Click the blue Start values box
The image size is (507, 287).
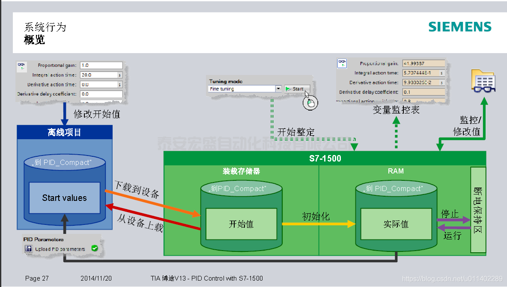(x=64, y=198)
